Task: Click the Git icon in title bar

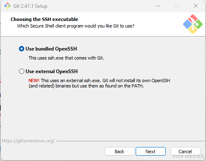Action: [x=7, y=6]
